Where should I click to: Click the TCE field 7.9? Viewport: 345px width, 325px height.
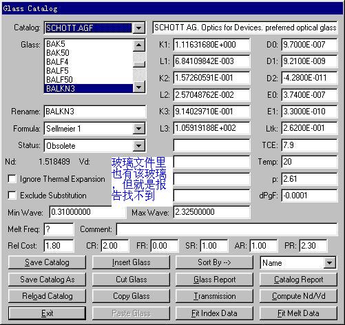(310, 145)
